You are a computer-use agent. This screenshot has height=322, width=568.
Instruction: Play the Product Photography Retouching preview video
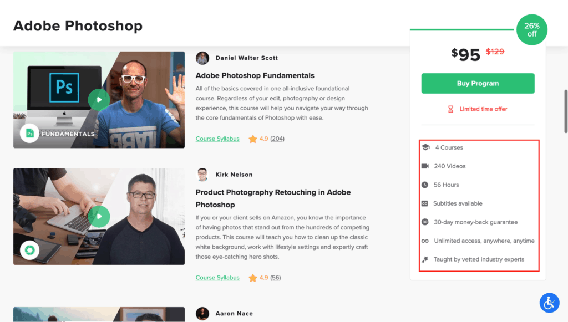pos(99,217)
